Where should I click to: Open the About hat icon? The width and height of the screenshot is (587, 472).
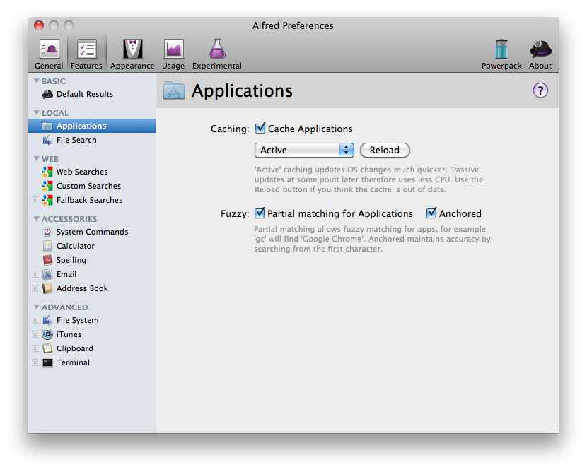pyautogui.click(x=540, y=49)
